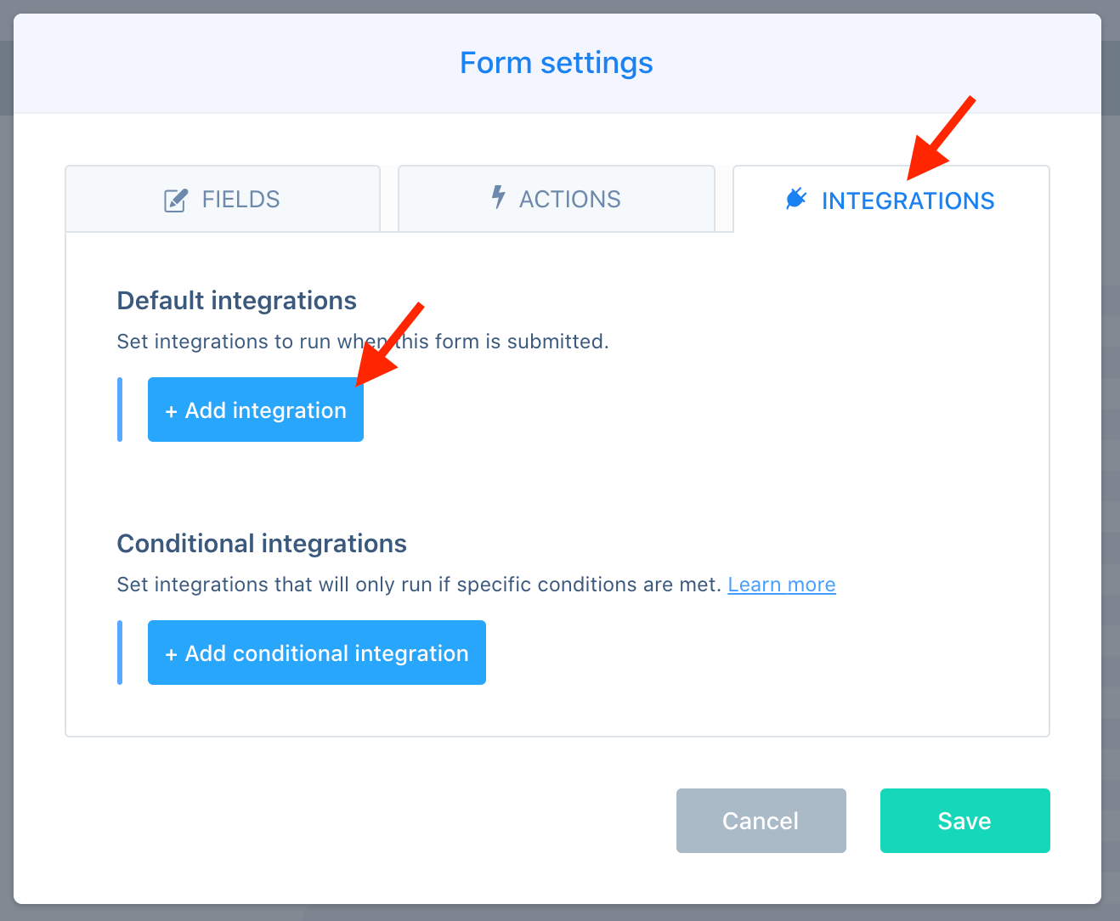Click the pencil-edit icon on Fields tab
The image size is (1120, 921).
coord(175,201)
